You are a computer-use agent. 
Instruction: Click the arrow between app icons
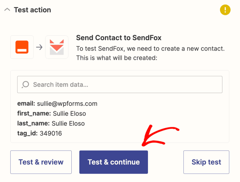(39, 47)
